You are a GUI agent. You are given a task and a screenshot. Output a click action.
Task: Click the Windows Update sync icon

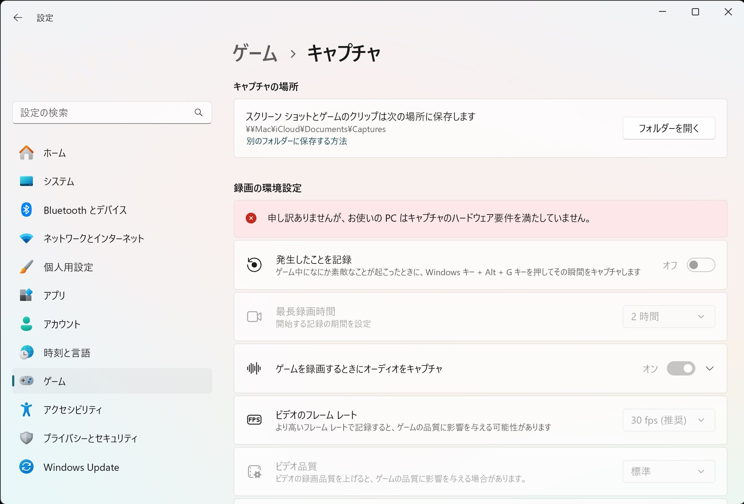[26, 467]
